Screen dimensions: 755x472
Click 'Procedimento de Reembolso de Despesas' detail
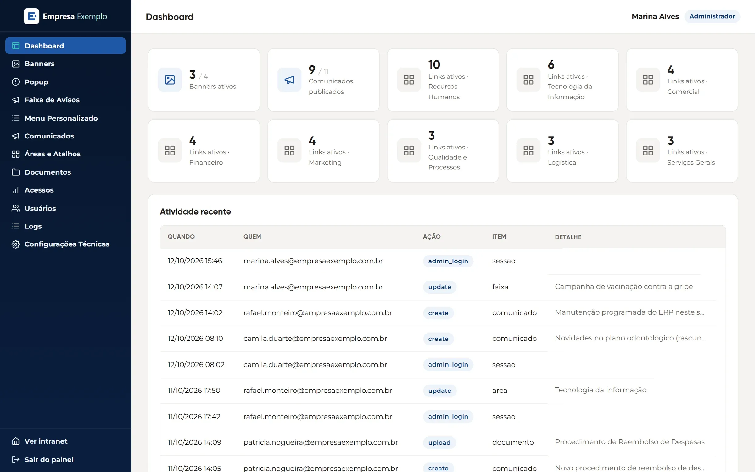pyautogui.click(x=630, y=442)
